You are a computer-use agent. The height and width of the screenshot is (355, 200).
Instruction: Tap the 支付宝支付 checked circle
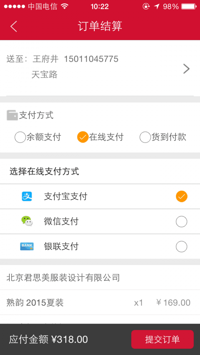point(181,197)
